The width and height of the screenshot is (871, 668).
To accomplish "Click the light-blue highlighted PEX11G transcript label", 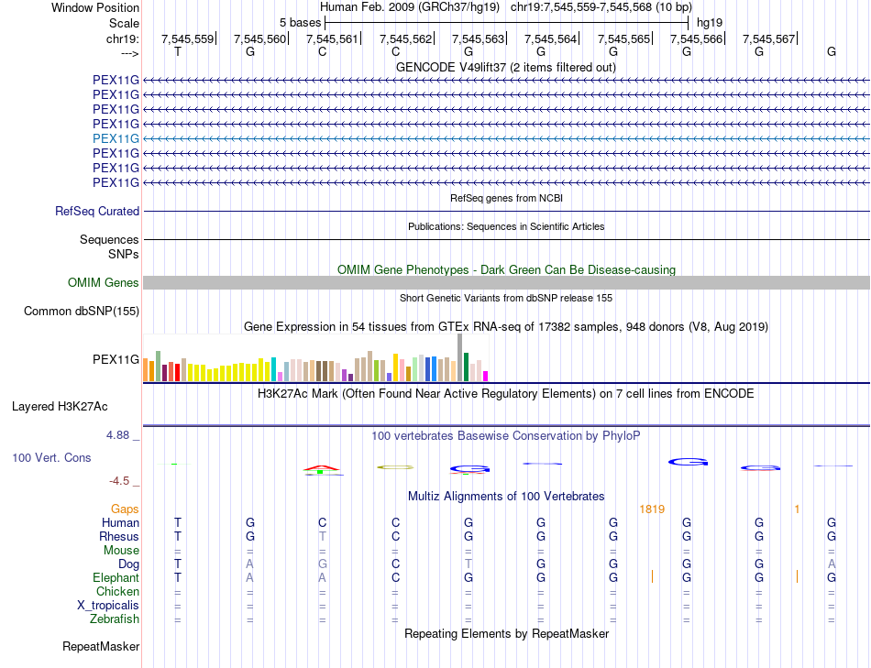I will coord(116,138).
